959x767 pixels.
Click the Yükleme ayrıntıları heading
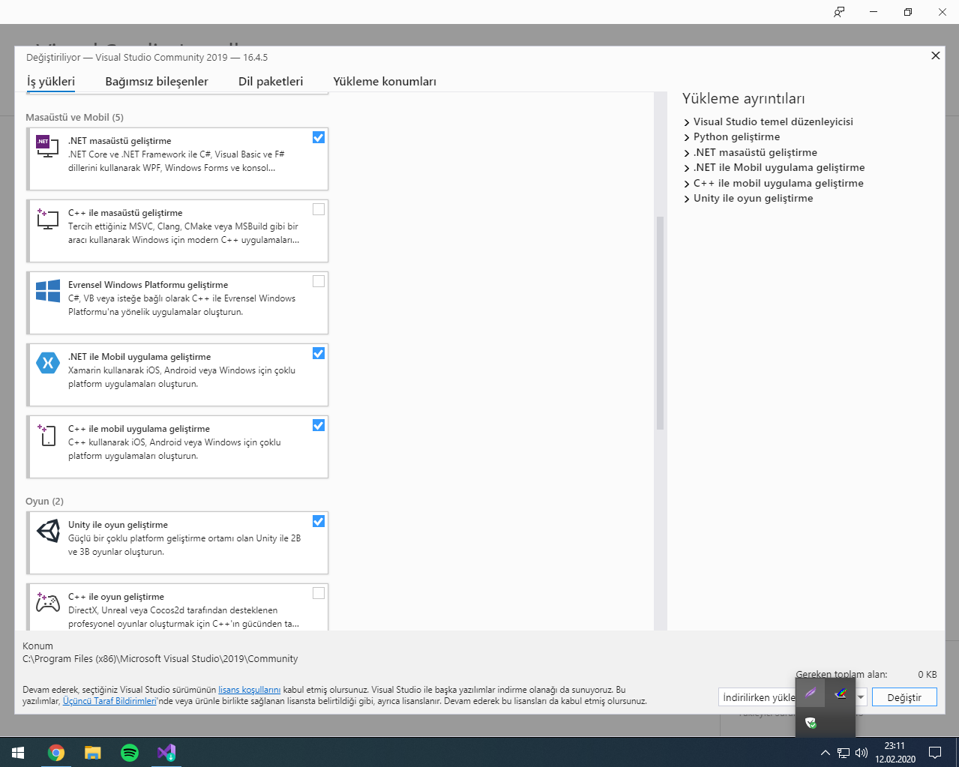[x=743, y=98]
